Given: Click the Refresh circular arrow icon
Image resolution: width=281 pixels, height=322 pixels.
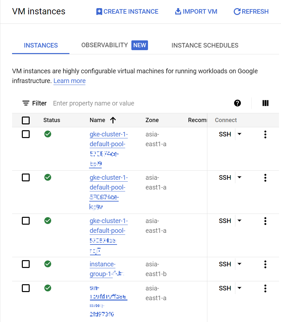Looking at the screenshot, I should pyautogui.click(x=237, y=11).
